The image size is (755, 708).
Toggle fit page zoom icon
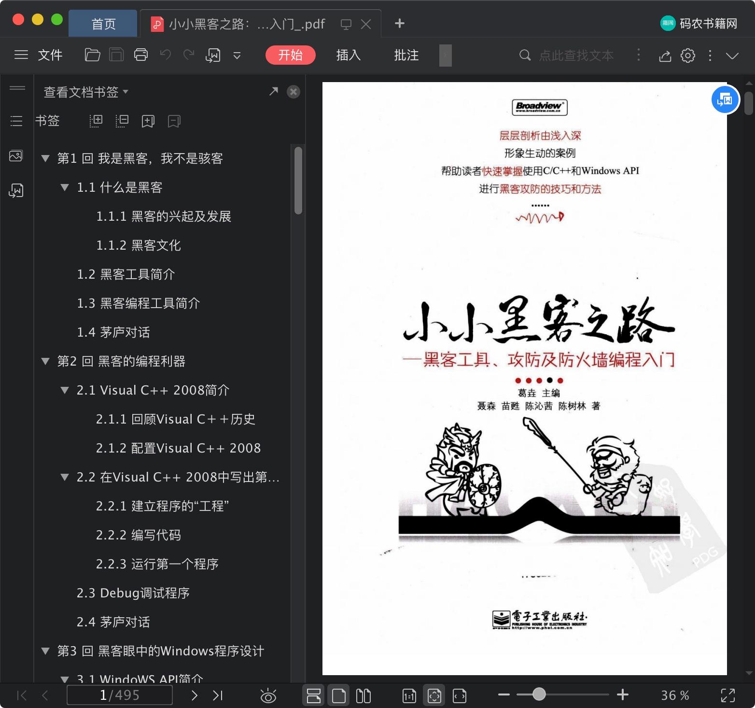tap(434, 695)
